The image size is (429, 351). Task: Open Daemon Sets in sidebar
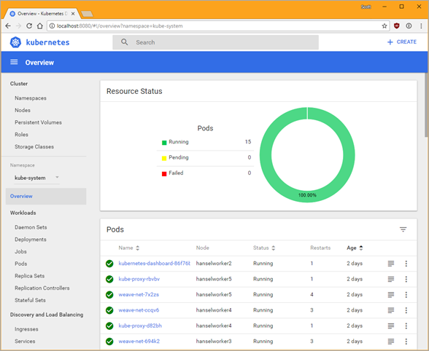click(31, 227)
